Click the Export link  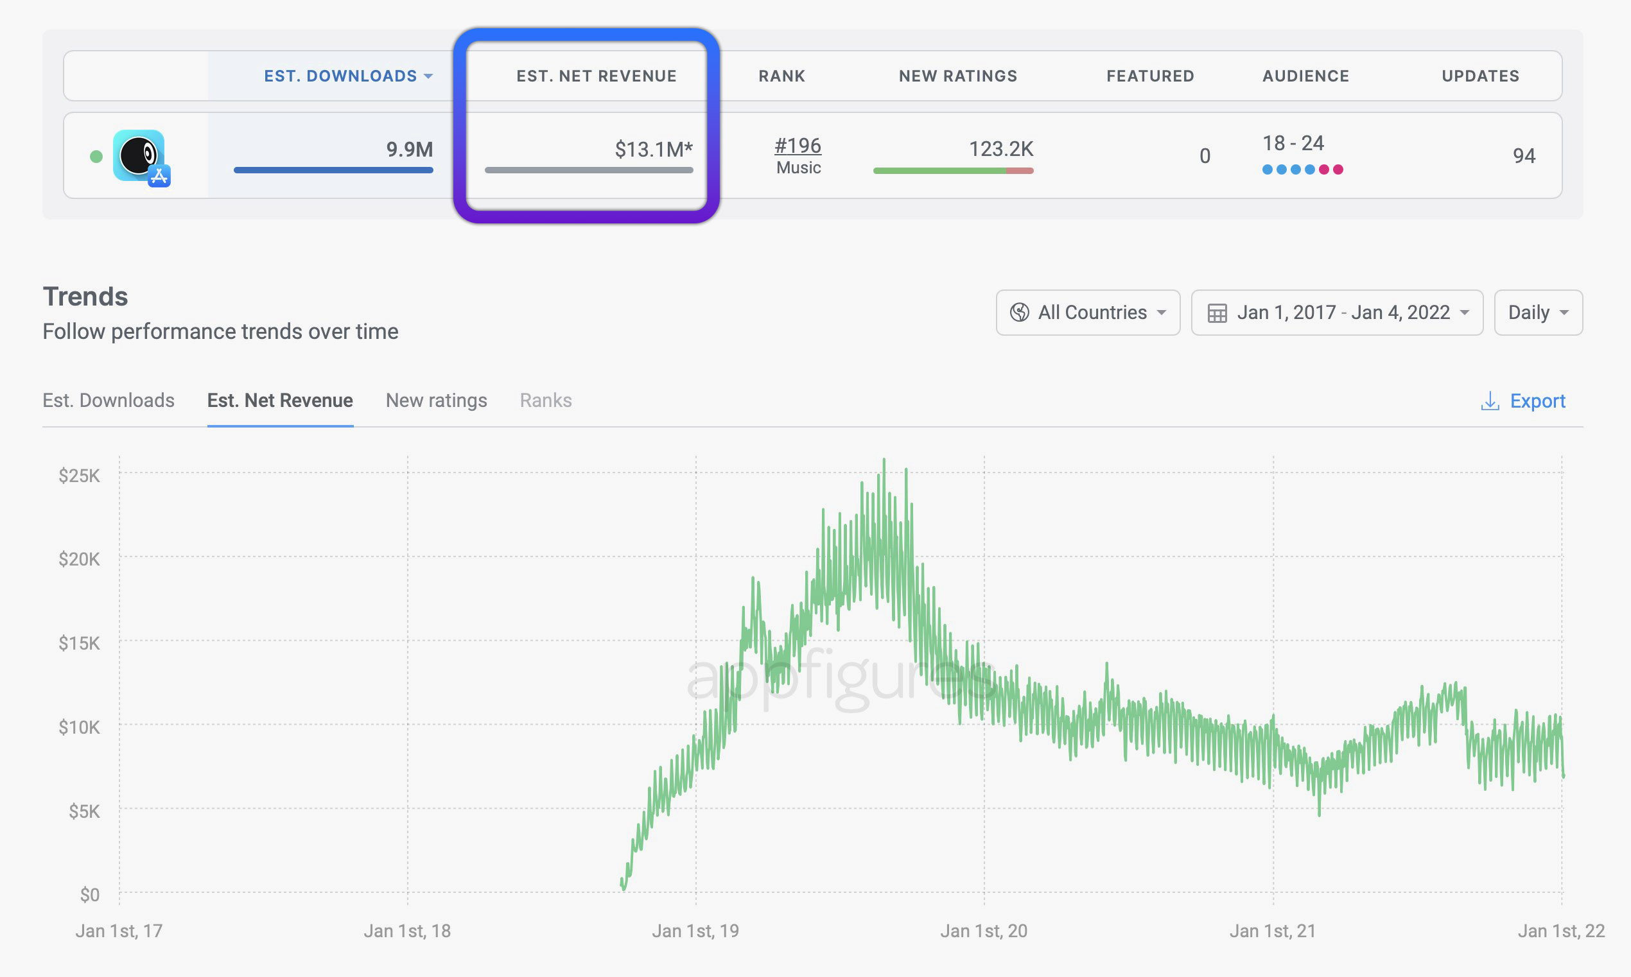1537,401
